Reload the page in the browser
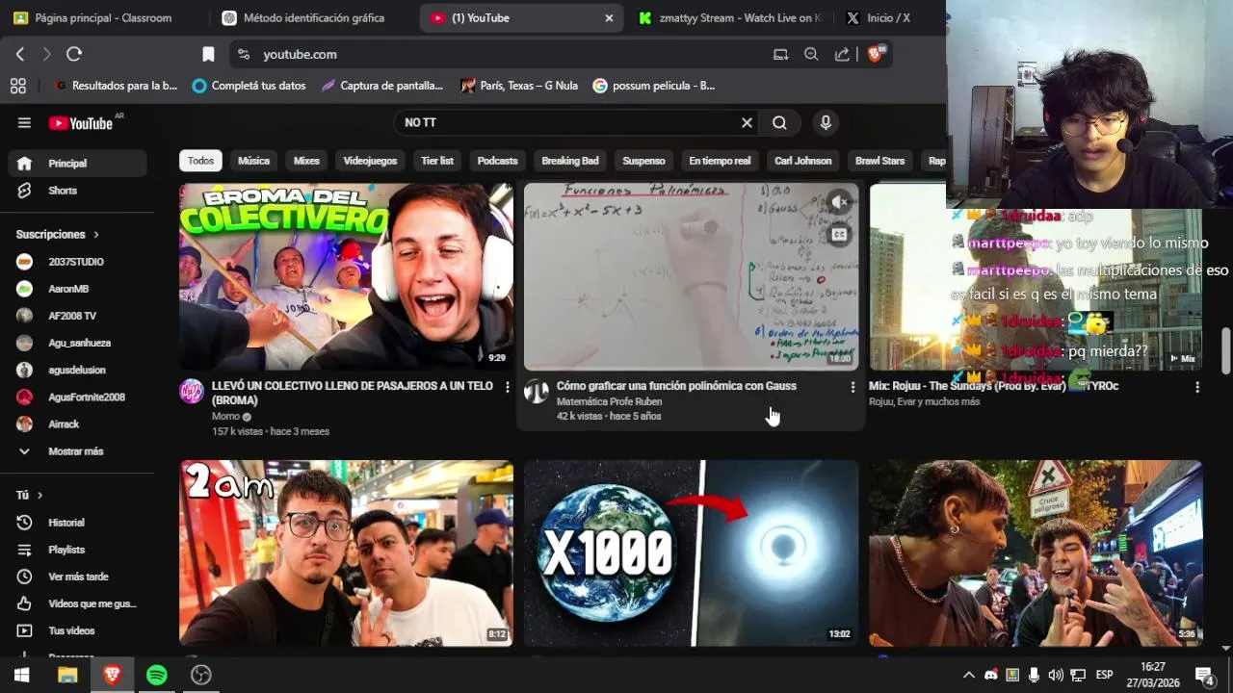The height and width of the screenshot is (693, 1233). [74, 55]
